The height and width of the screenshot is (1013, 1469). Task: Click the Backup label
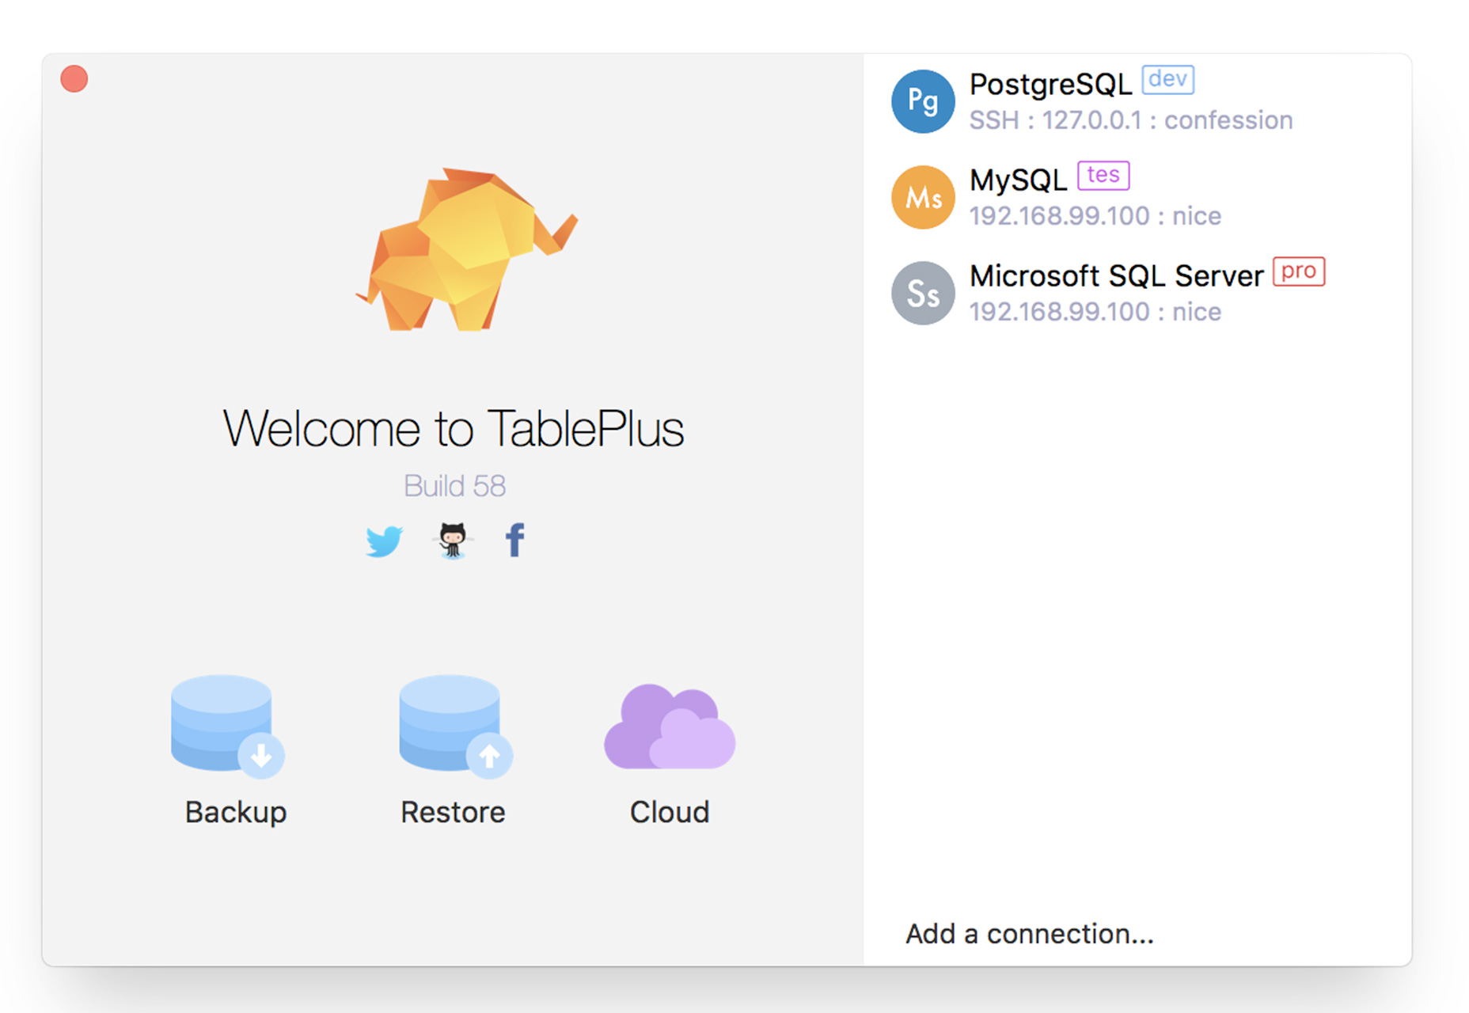tap(236, 813)
